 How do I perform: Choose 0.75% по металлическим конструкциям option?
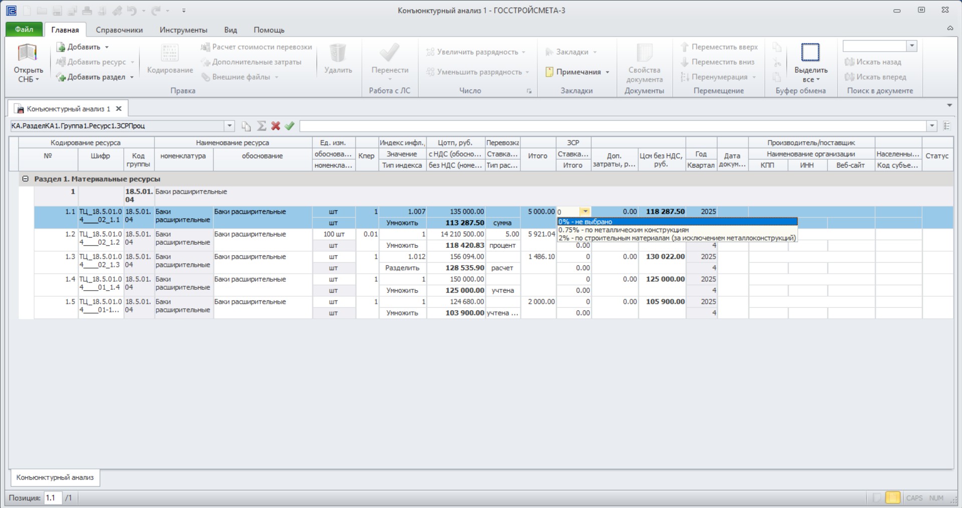(624, 230)
